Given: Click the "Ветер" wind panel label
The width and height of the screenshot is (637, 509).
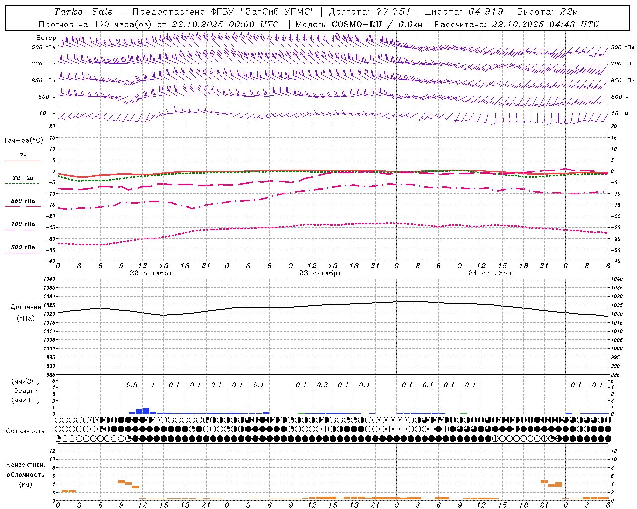Looking at the screenshot, I should (46, 38).
